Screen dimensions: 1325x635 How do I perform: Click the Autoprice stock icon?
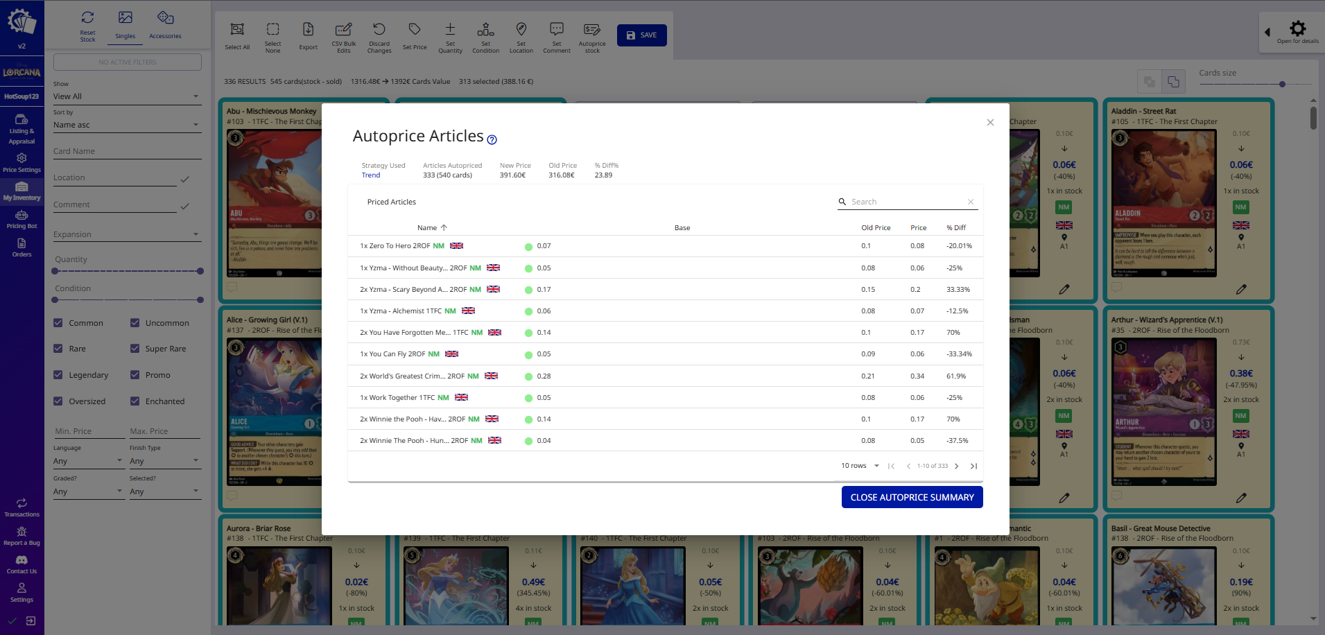(x=592, y=29)
